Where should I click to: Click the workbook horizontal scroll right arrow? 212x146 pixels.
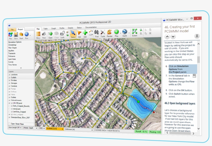click(193, 134)
